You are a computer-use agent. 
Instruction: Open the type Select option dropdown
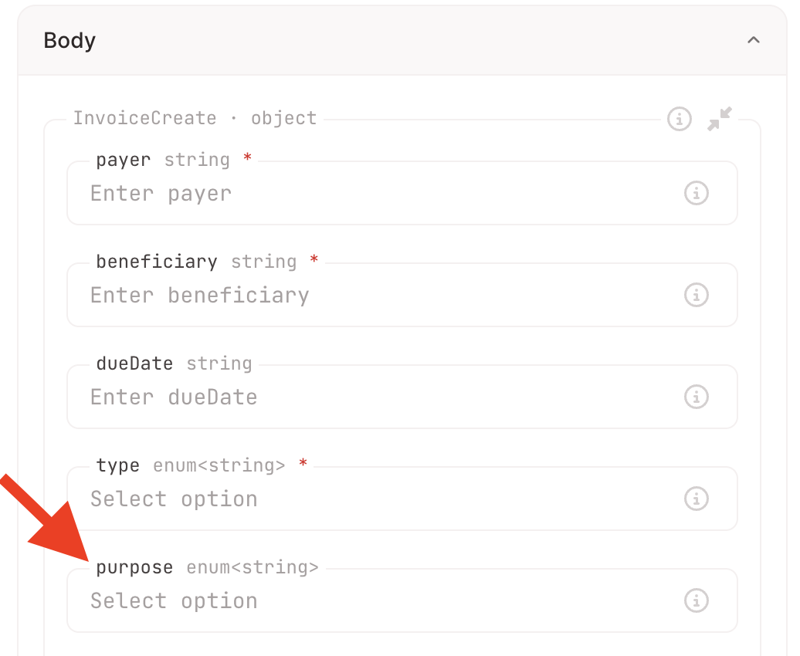(x=371, y=499)
